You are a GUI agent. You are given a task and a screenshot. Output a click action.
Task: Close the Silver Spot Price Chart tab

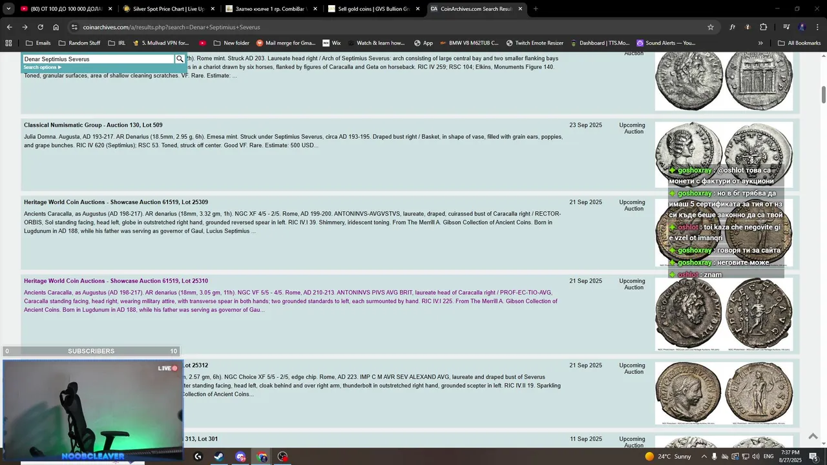pos(213,9)
